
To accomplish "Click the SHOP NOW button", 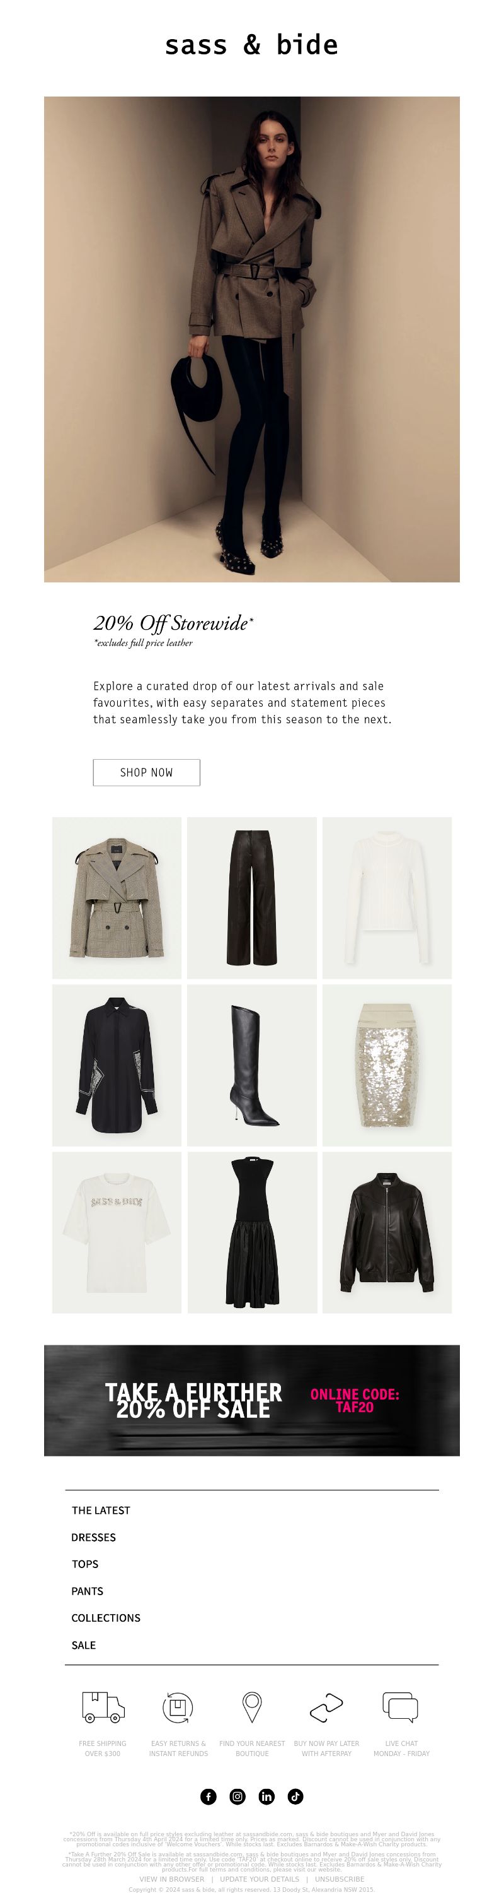I will (x=147, y=772).
